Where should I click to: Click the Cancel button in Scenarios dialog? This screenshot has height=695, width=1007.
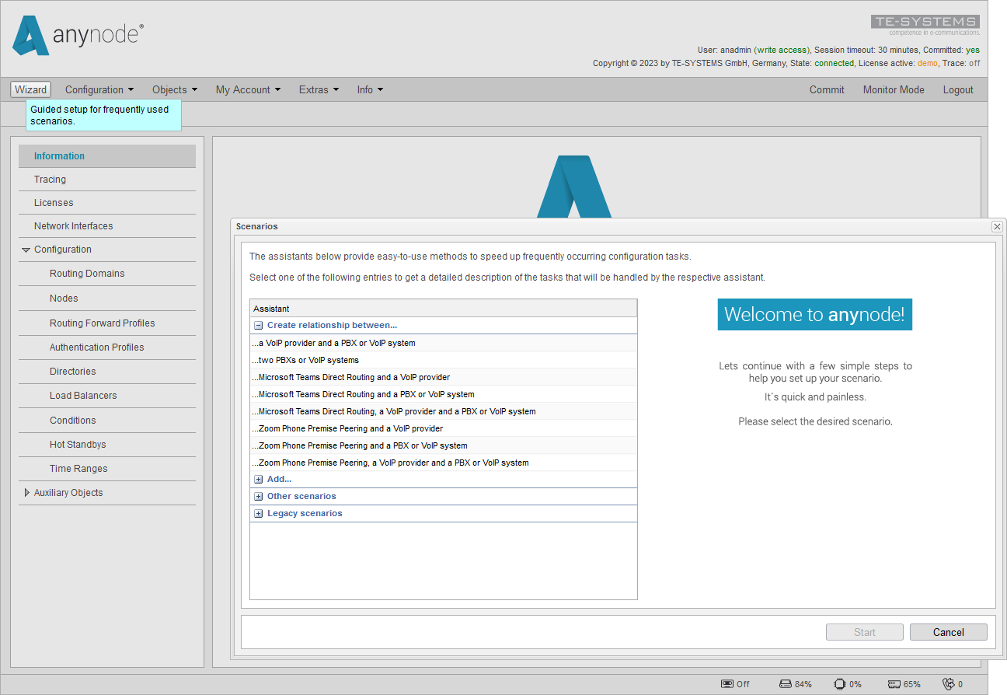(949, 632)
